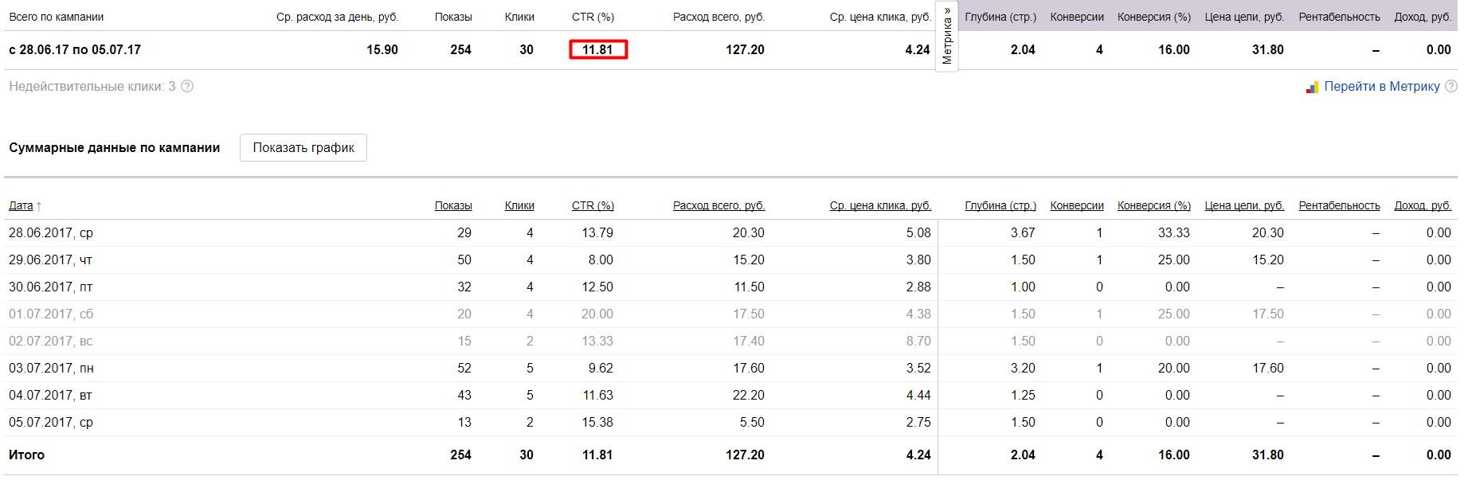Viewport: 1476px width, 480px height.
Task: Click the sort arrow next to Дата
Action: pos(39,206)
